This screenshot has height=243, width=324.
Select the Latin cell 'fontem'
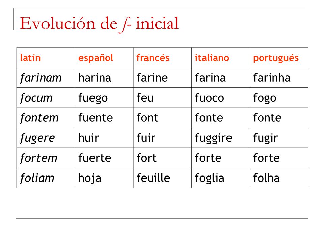coord(46,118)
